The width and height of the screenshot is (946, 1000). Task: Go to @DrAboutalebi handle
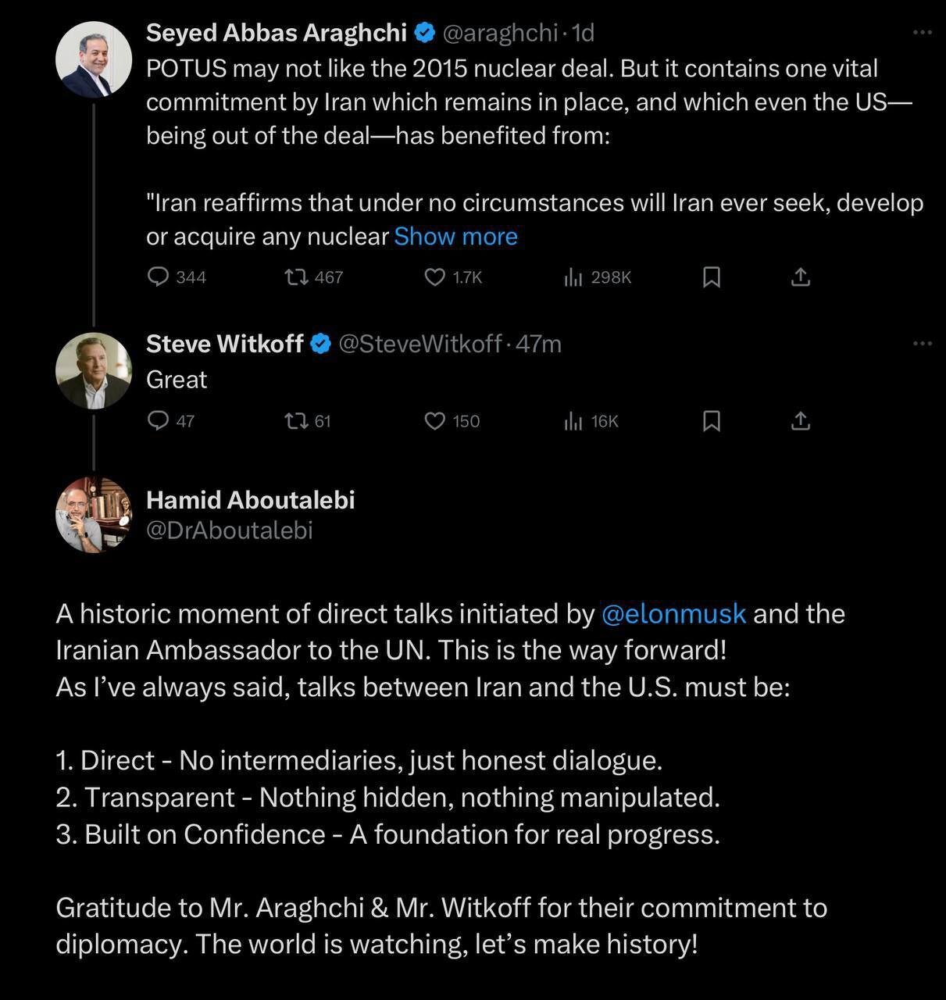point(229,530)
